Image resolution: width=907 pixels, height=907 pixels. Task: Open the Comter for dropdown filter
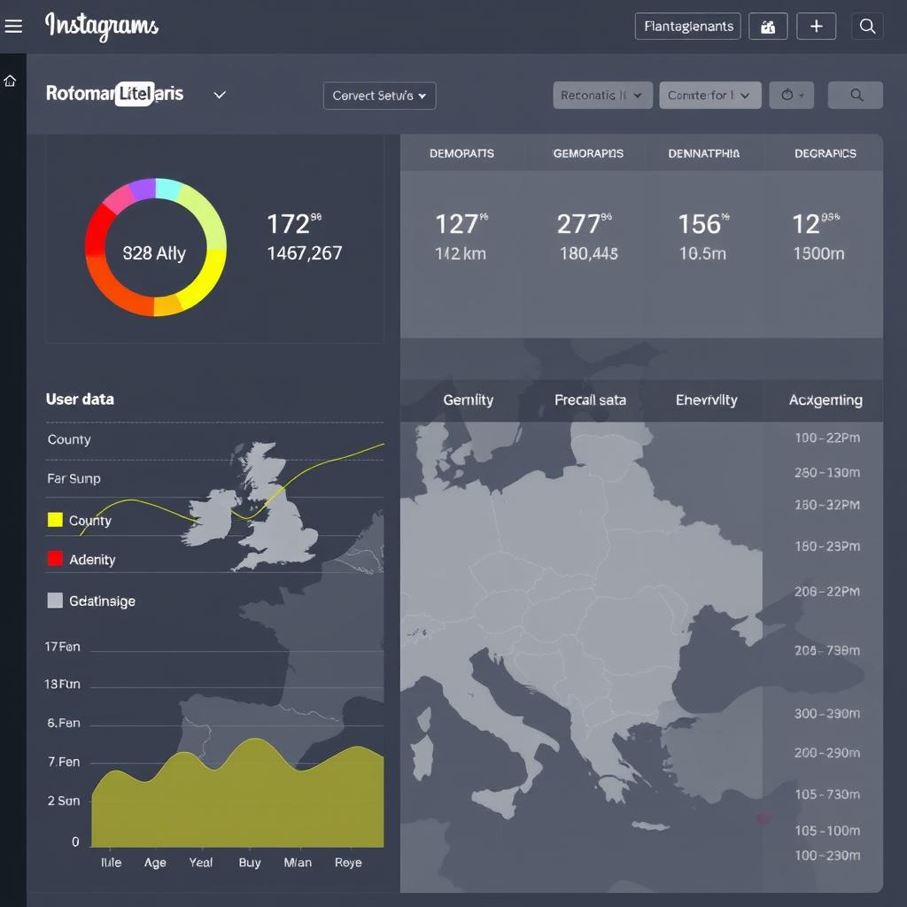[x=709, y=95]
